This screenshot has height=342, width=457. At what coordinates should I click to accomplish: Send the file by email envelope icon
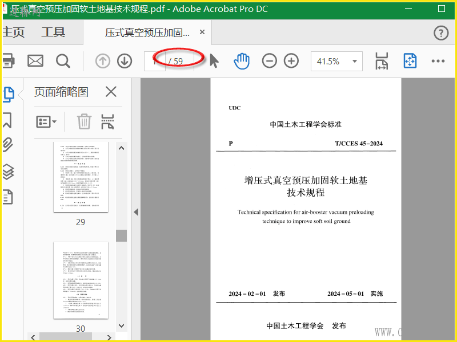[x=35, y=61]
